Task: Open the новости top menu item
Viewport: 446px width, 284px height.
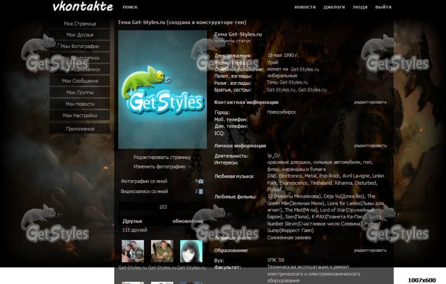Action: (305, 7)
